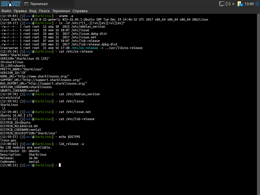Click the "ID_LIKE=ubuntu" line
260x195 pixels.
click(13, 66)
